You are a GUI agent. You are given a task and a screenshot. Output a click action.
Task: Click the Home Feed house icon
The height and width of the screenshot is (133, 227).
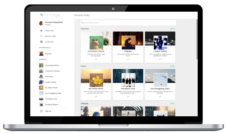pyautogui.click(x=41, y=31)
